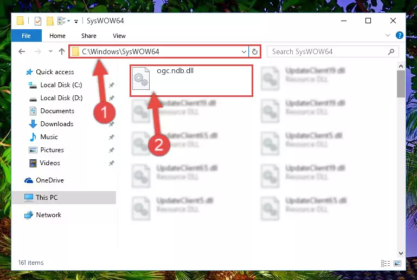Image resolution: width=417 pixels, height=280 pixels.
Task: Click the New Folder icon in quick toolbar
Action: [50, 21]
